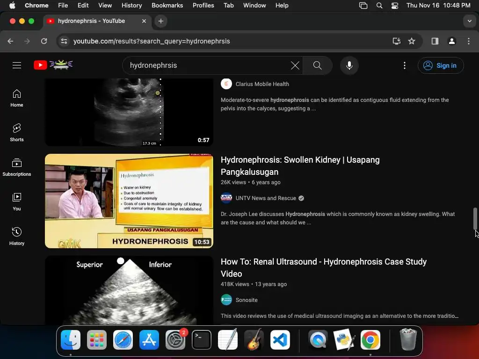
Task: Select the hydronephrsis - YouTube tab
Action: pyautogui.click(x=97, y=21)
